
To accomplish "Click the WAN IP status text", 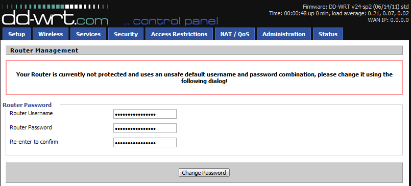I will pos(388,20).
